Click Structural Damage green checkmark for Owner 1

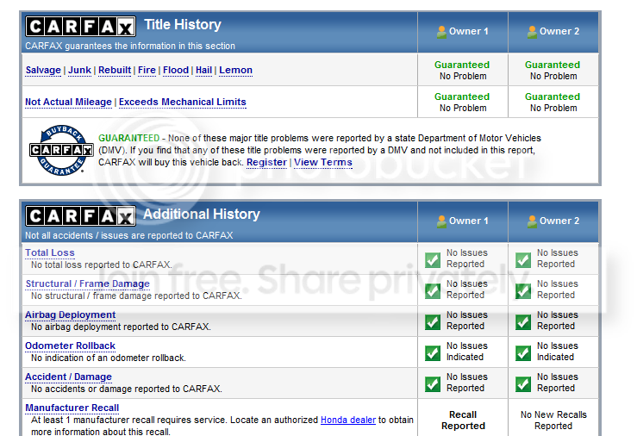click(x=433, y=290)
